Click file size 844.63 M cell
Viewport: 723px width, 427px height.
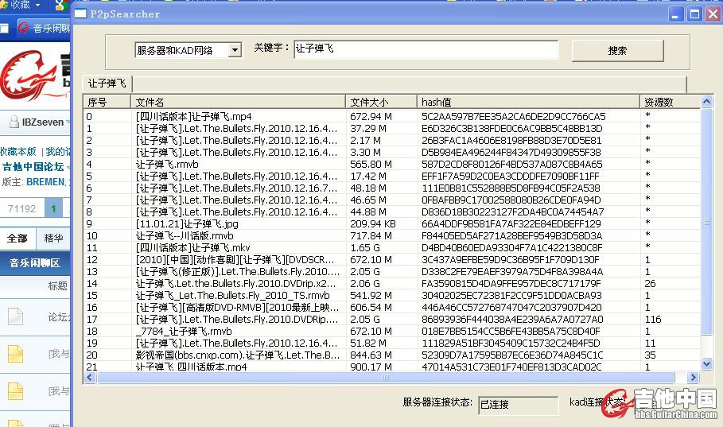pos(371,355)
